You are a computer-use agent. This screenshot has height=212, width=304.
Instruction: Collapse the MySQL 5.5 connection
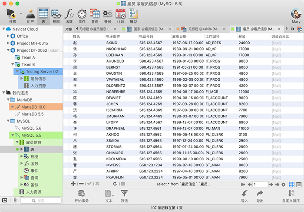pyautogui.click(x=13, y=135)
